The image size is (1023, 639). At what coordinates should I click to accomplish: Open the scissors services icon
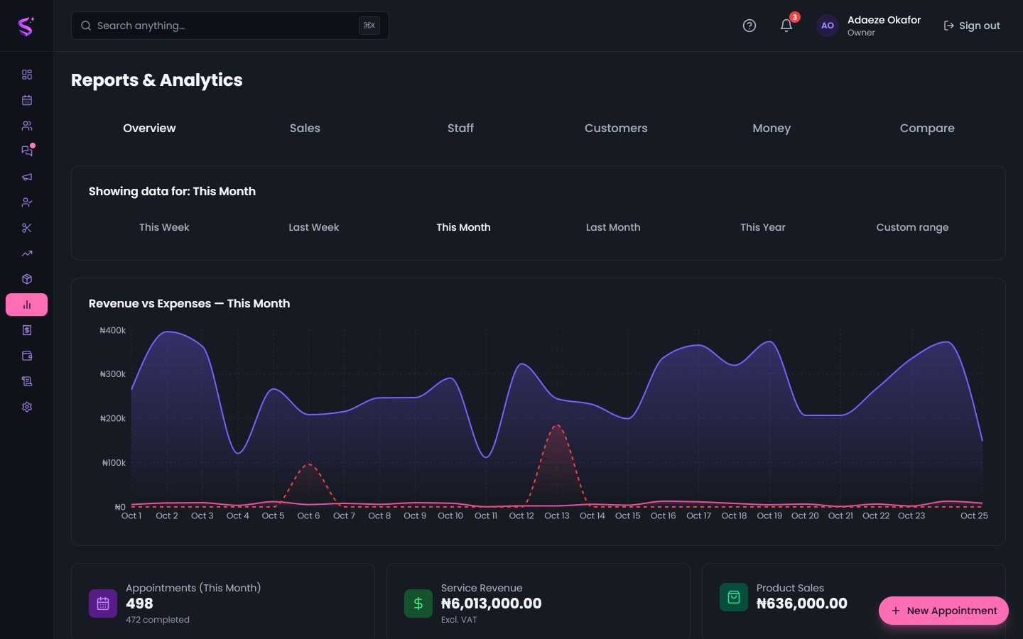[27, 228]
